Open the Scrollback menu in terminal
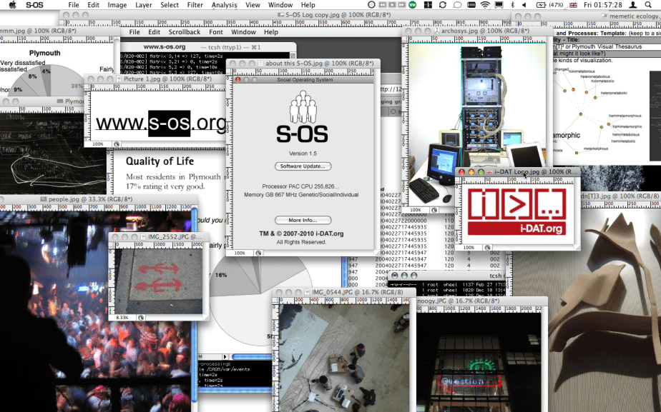This screenshot has width=661, height=412. pyautogui.click(x=184, y=32)
